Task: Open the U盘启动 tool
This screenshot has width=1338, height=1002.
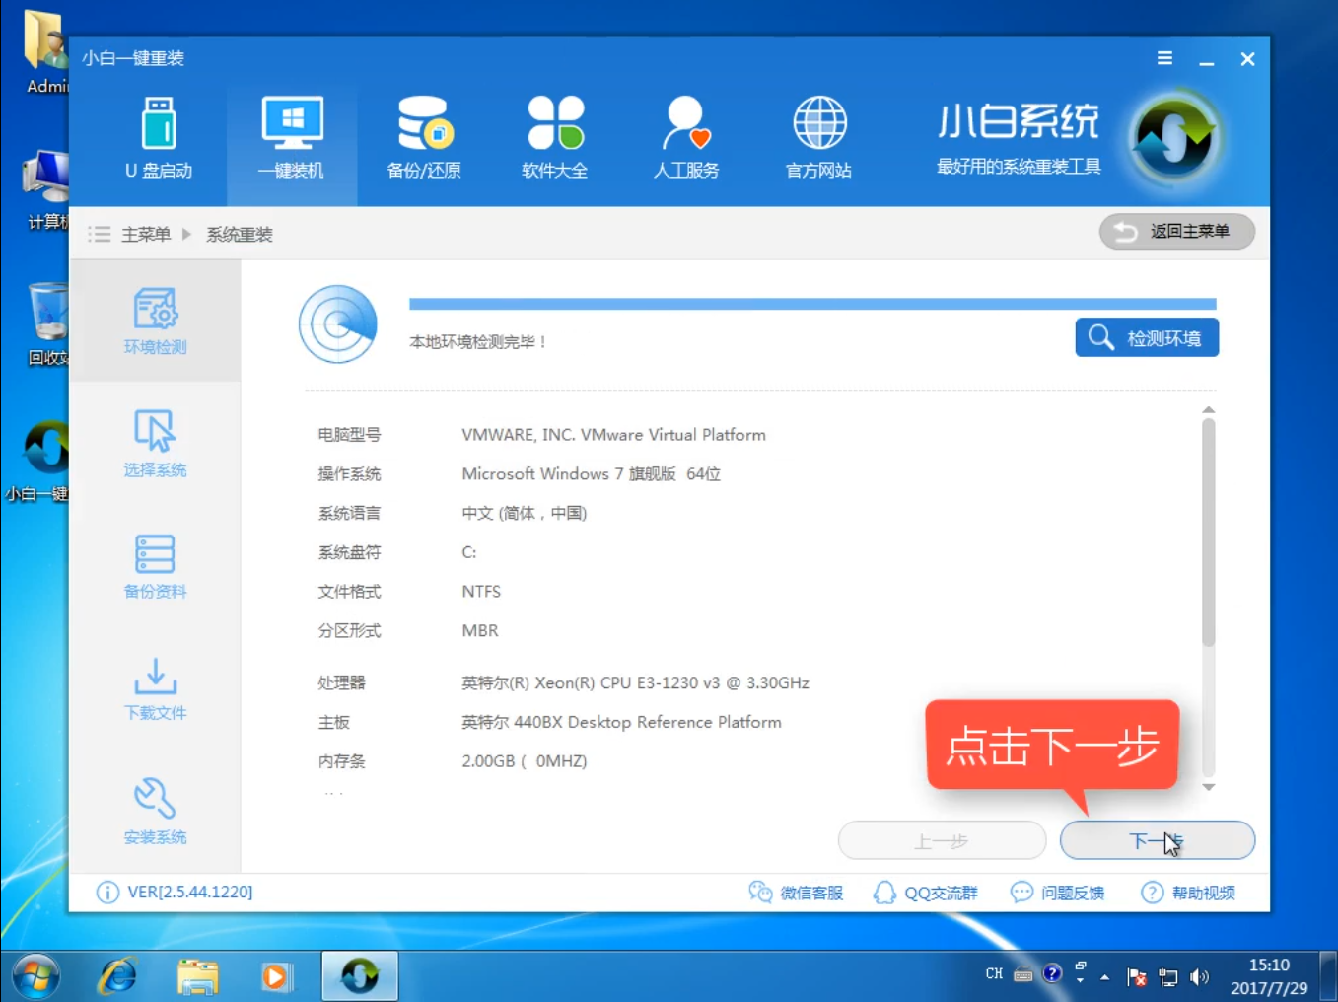Action: 157,138
